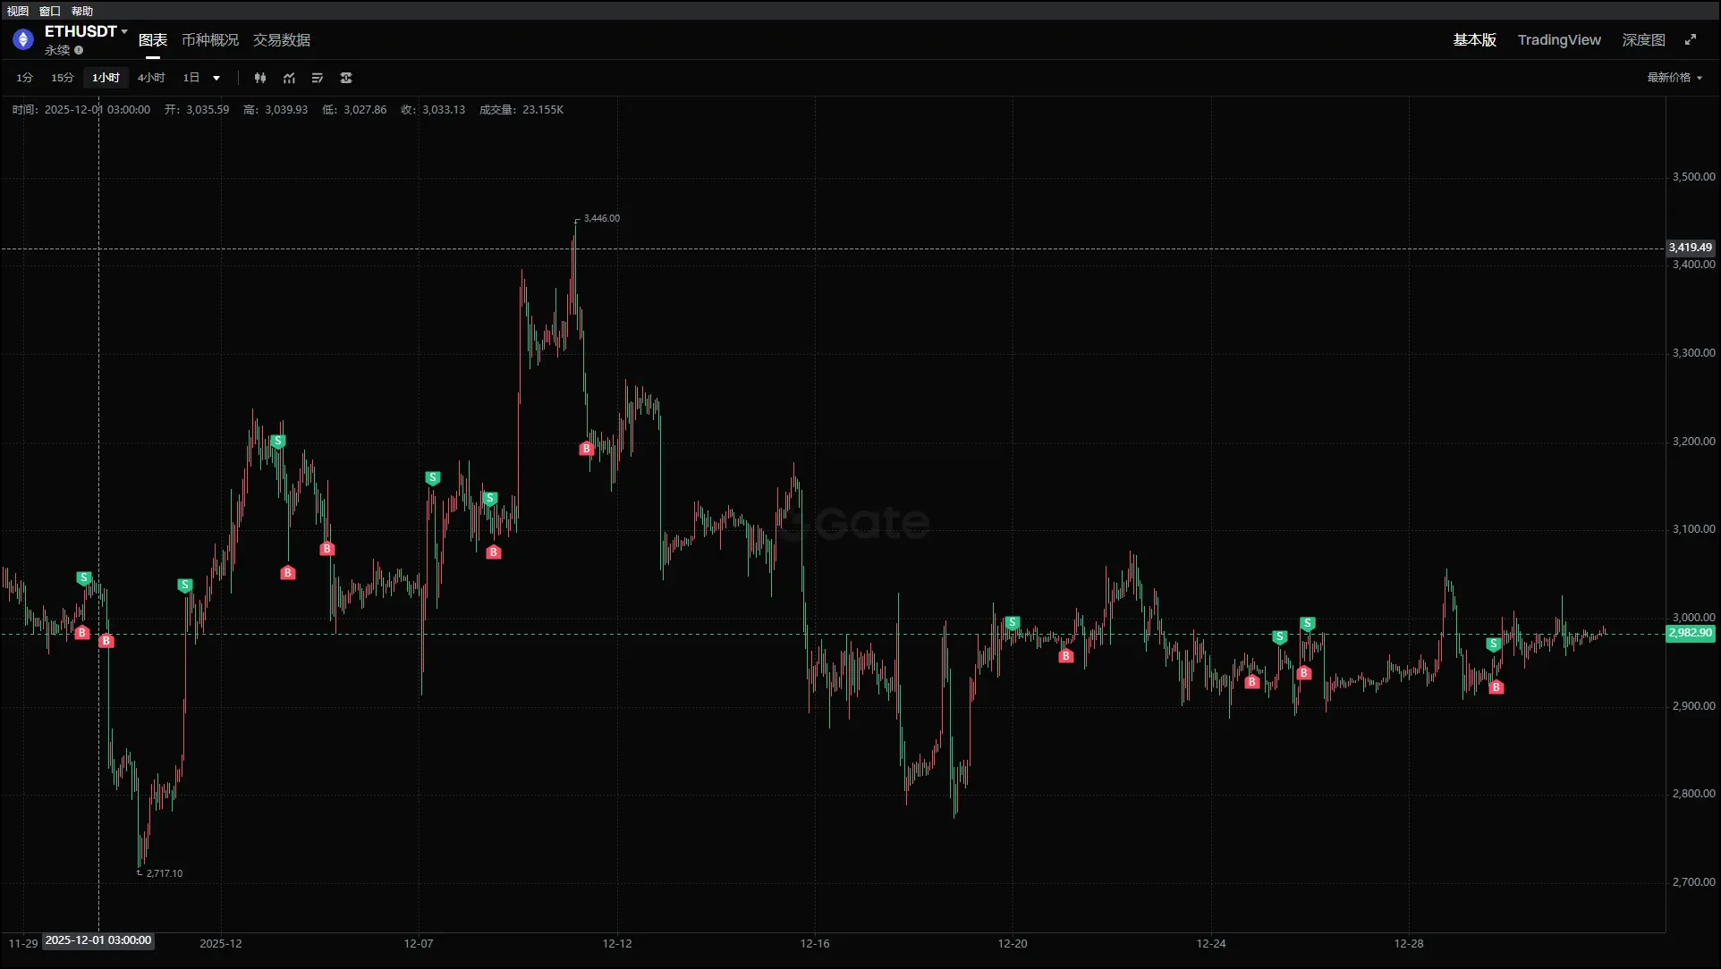Click the candlestick chart style icon
This screenshot has width=1721, height=969.
pyautogui.click(x=259, y=78)
